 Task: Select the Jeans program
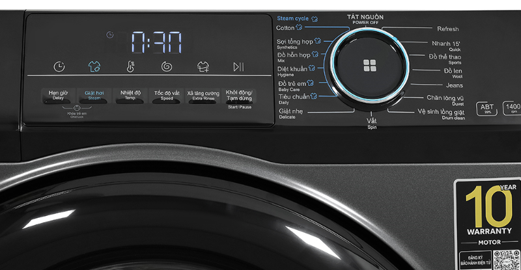pyautogui.click(x=454, y=85)
